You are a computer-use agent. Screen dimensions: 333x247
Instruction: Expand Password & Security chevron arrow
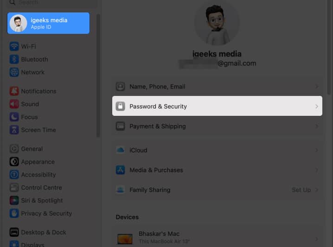click(x=317, y=107)
